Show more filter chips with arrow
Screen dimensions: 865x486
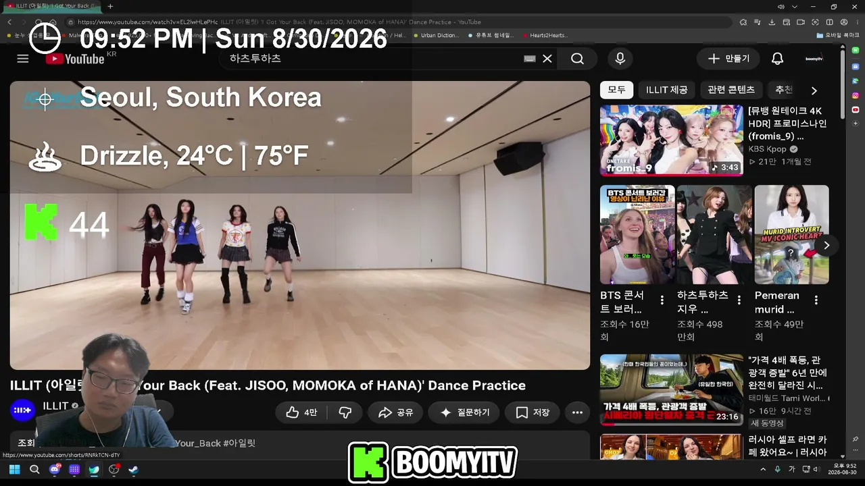(814, 90)
